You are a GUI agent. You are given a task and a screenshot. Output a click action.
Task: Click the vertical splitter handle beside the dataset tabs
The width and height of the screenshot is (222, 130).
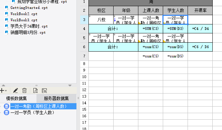click(x=78, y=98)
